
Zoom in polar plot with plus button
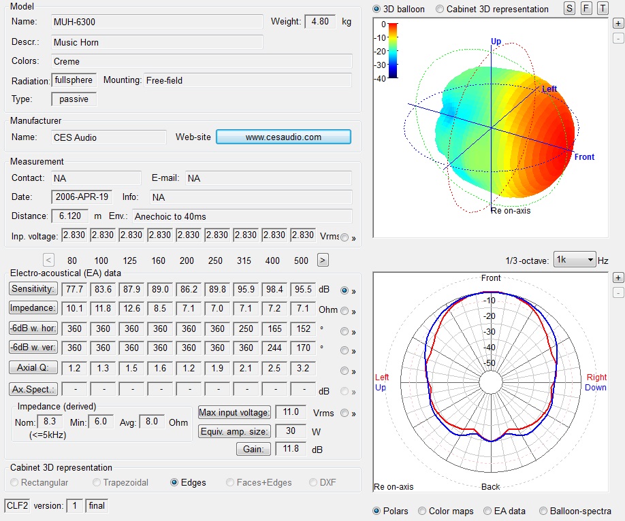618,278
